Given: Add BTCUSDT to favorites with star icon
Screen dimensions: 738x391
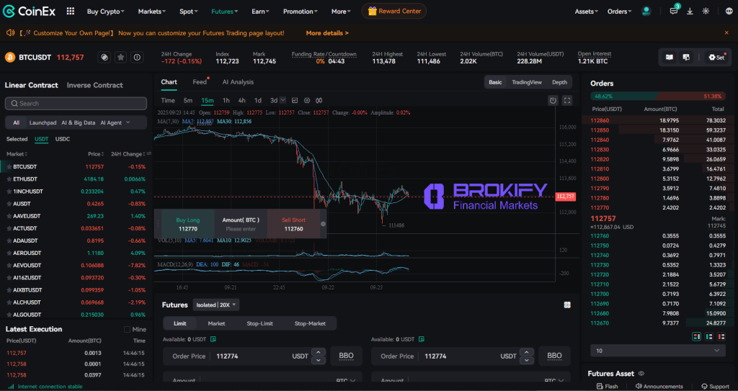Looking at the screenshot, I should [121, 57].
